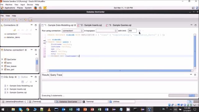Image resolution: width=199 pixels, height=112 pixels.
Task: Click the open folder toolbar icon
Action: pyautogui.click(x=25, y=20)
